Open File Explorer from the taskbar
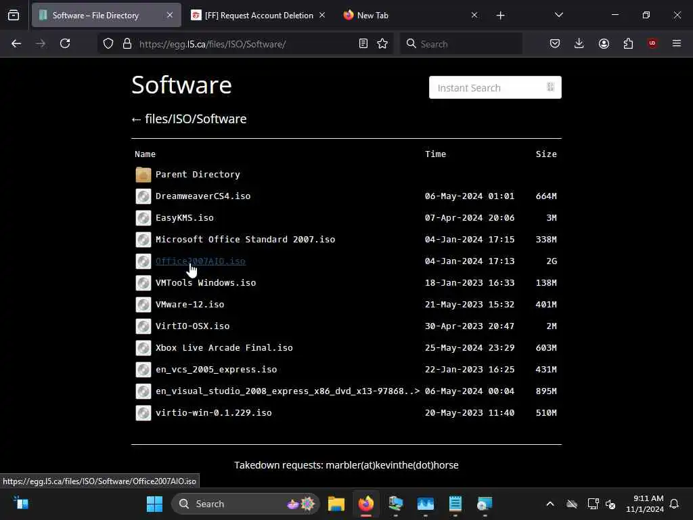This screenshot has width=693, height=520. (336, 504)
